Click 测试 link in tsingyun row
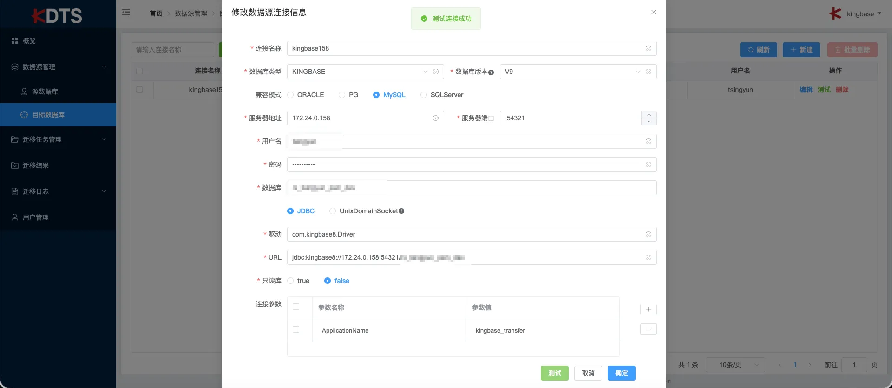The height and width of the screenshot is (388, 892). 824,90
